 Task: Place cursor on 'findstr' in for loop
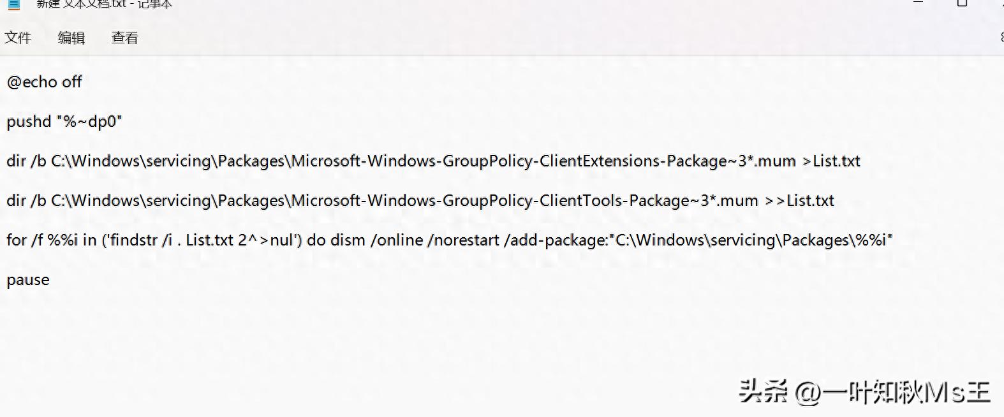(133, 240)
